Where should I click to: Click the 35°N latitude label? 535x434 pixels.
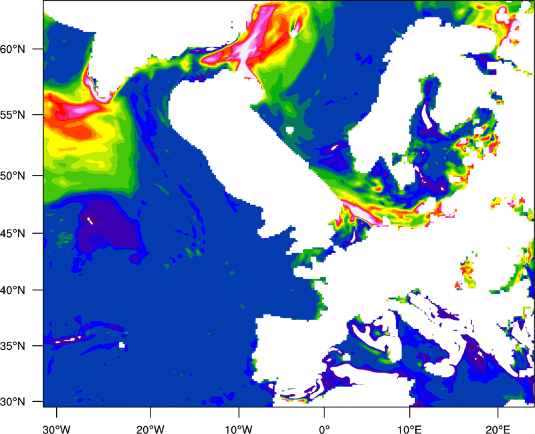click(13, 346)
